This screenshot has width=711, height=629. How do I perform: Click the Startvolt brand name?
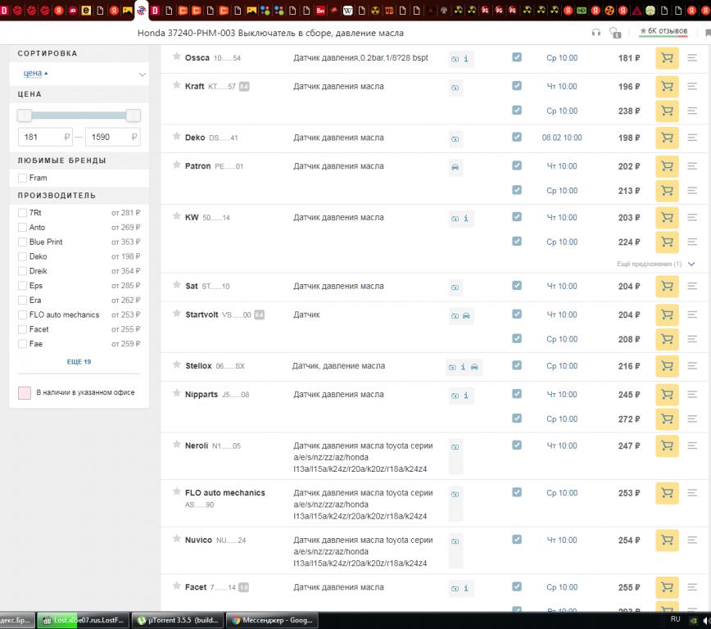tap(202, 314)
